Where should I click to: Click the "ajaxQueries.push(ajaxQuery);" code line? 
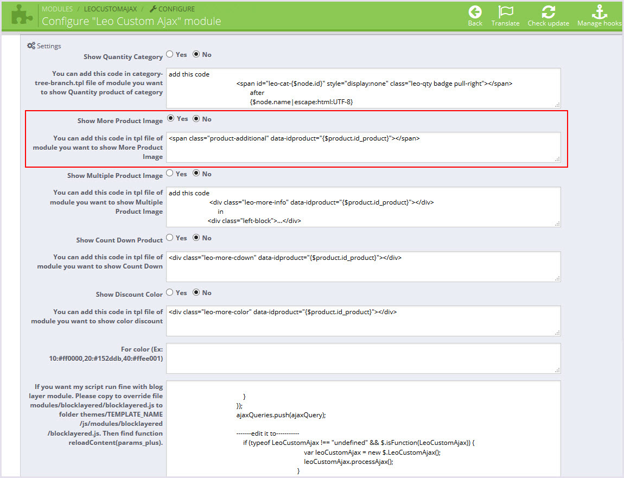[x=281, y=415]
